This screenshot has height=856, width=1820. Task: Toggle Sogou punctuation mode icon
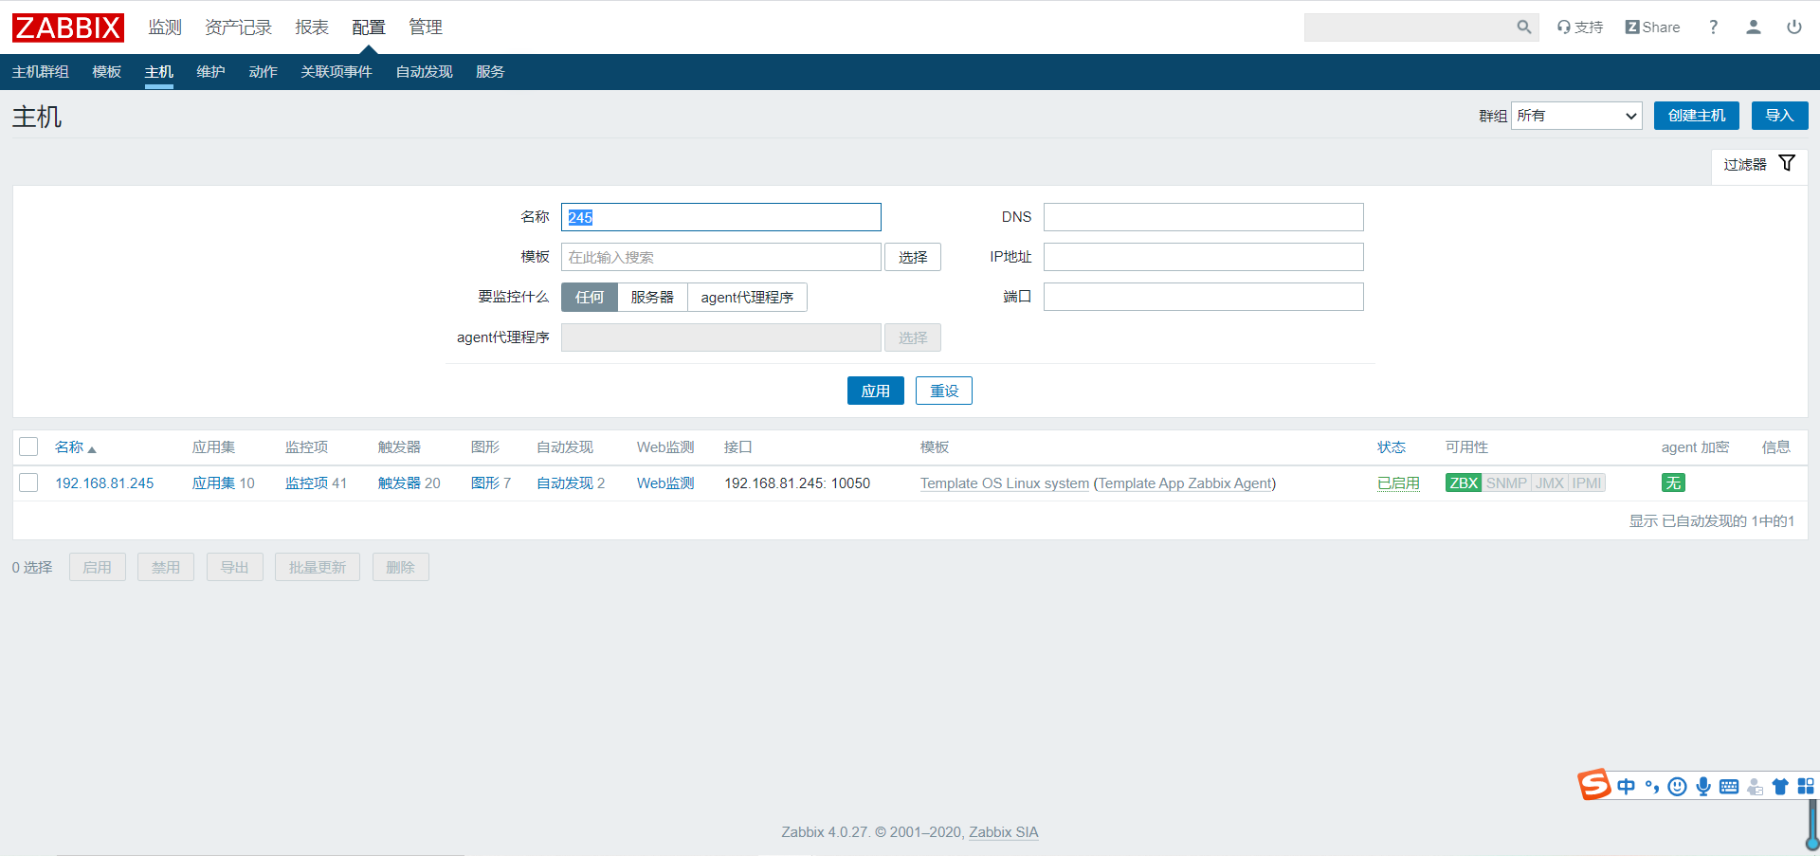click(x=1652, y=786)
